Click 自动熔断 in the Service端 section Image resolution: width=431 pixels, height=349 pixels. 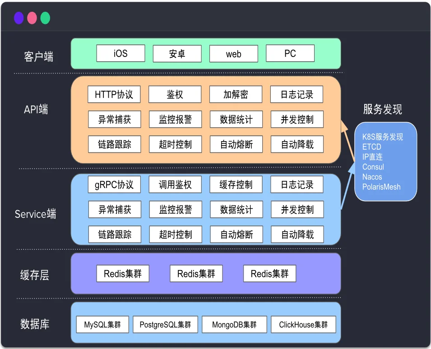pyautogui.click(x=236, y=234)
